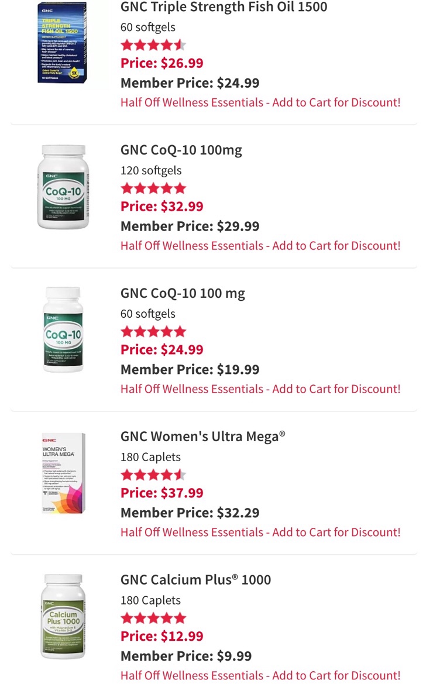
Task: View five-star rating for Calcium Plus 1000
Action: 153,618
